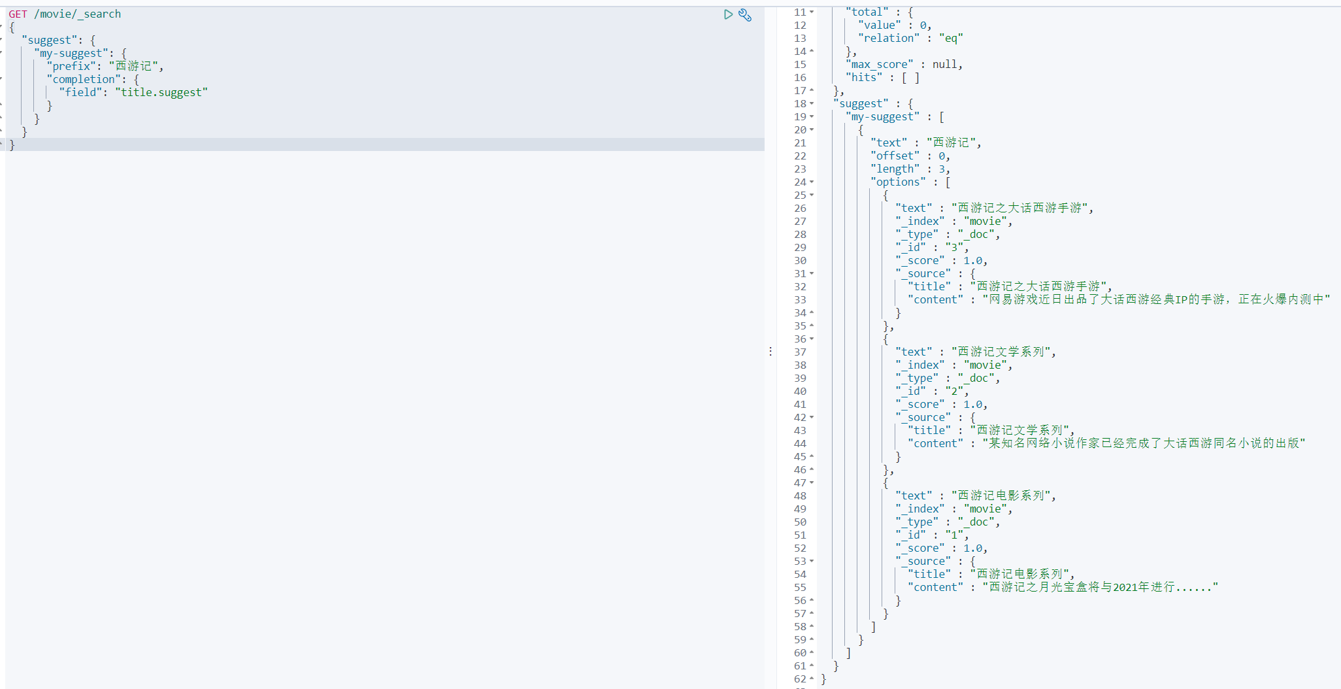Collapse the "suggest" block at line 18

pyautogui.click(x=812, y=103)
